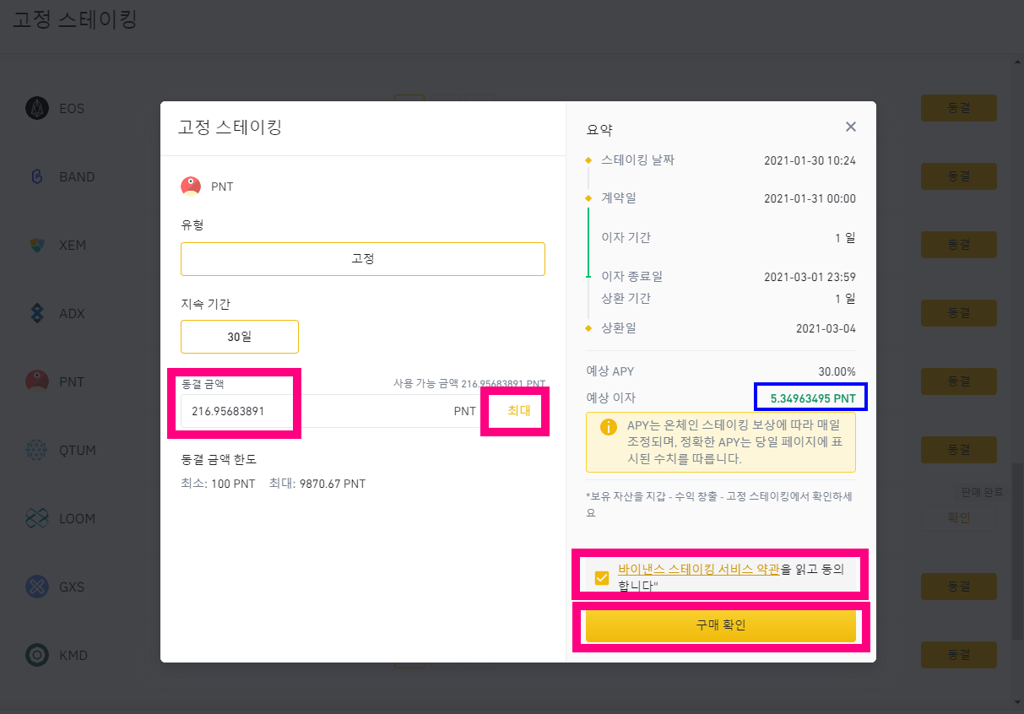Click the staking date 2021-01-30 10:24
Screen dimensions: 1024x714
pos(810,160)
